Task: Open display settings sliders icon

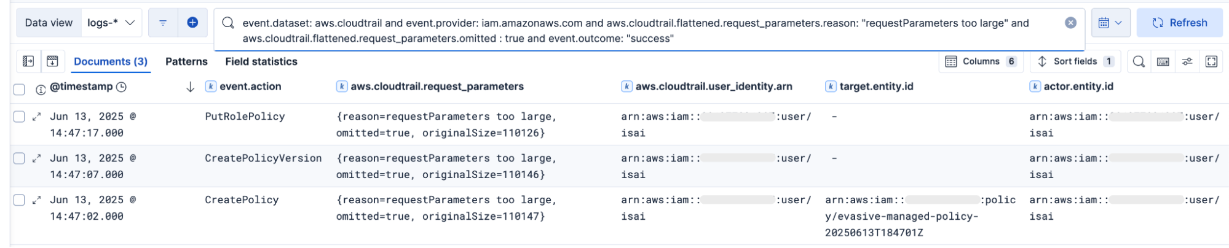Action: (x=1187, y=61)
